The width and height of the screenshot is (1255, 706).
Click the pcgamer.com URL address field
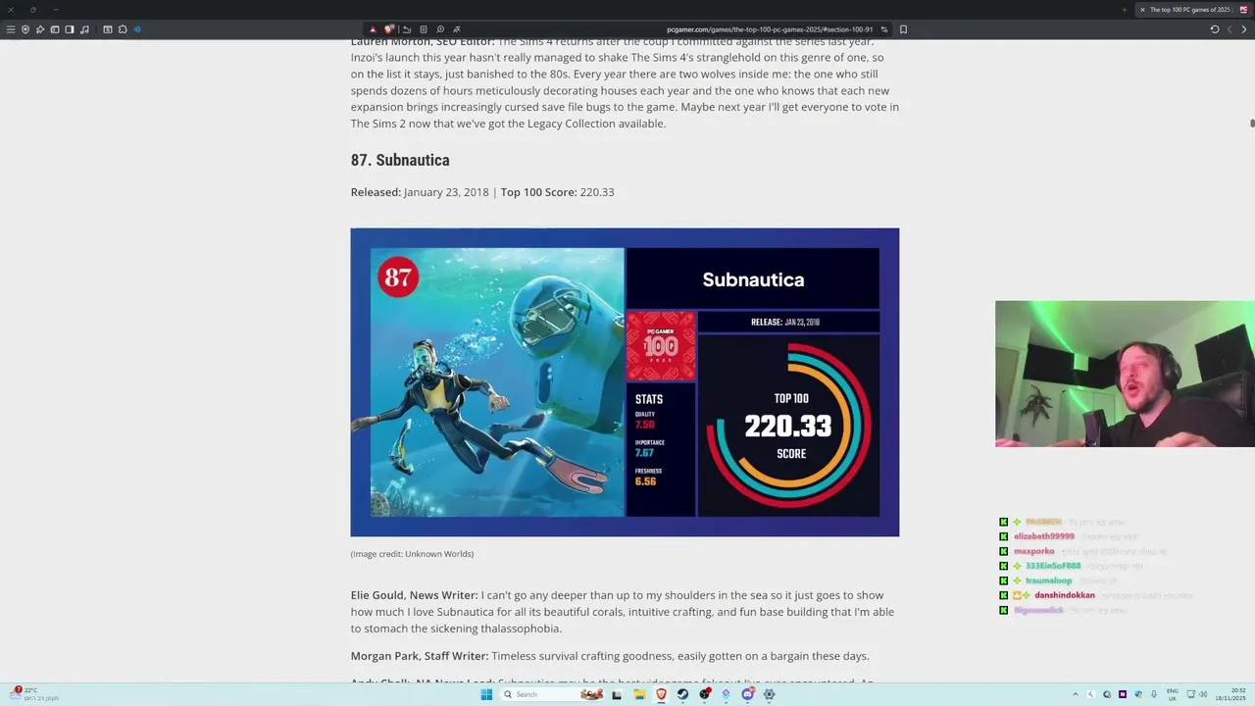coord(770,29)
